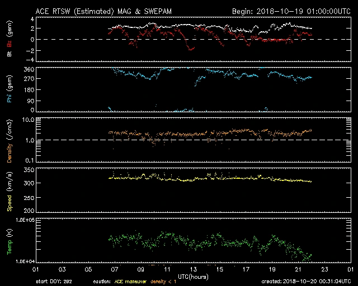Click the 'start DOY: 292' footer text
358x286 pixels.
point(54,282)
